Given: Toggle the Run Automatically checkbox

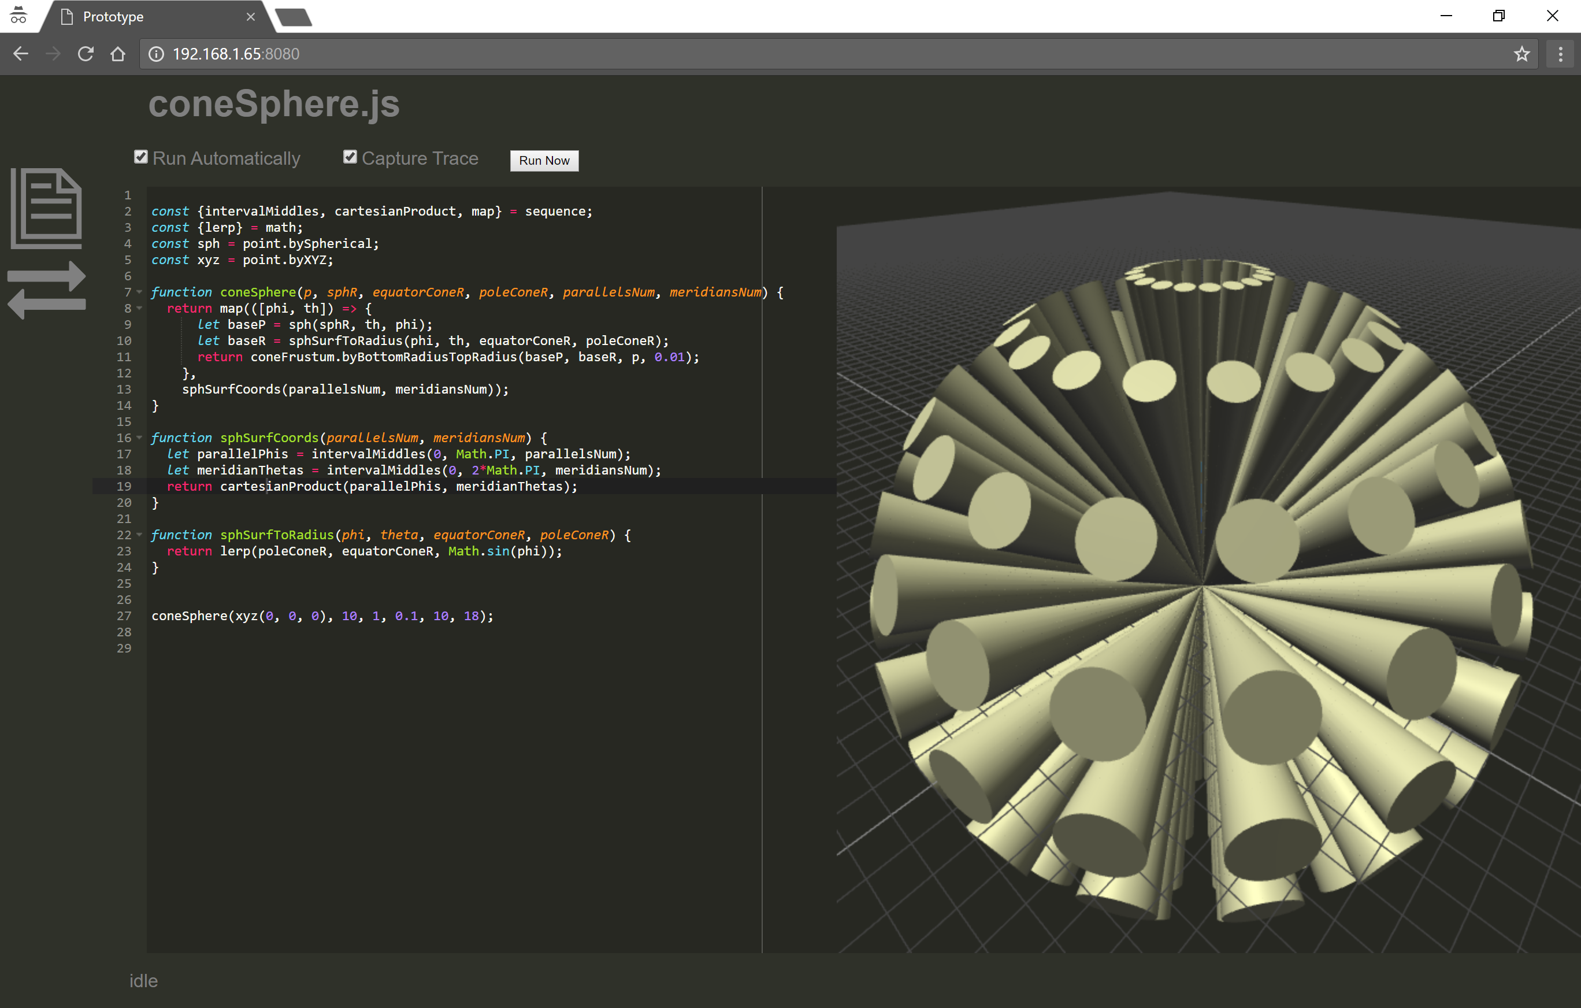Looking at the screenshot, I should tap(140, 157).
